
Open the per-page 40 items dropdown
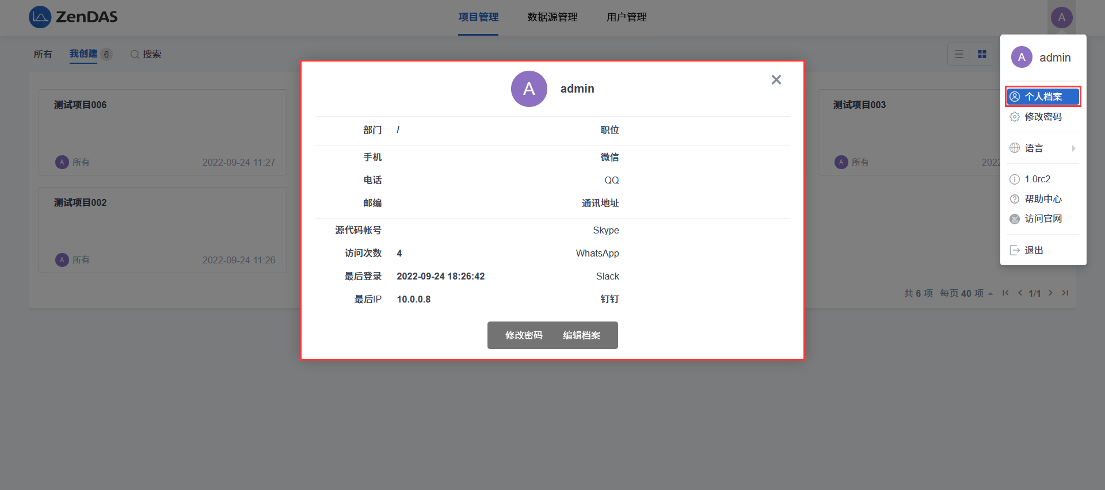click(x=966, y=293)
